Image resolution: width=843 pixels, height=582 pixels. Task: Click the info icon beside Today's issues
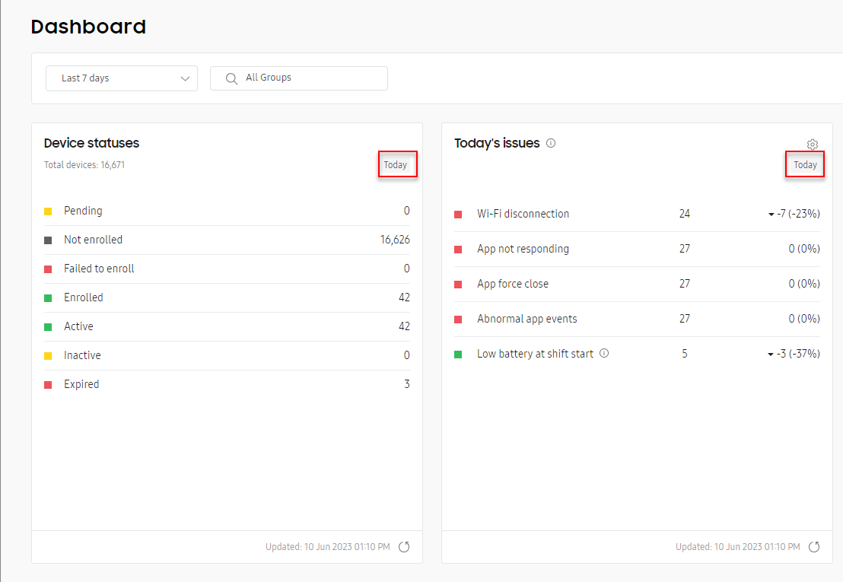[x=550, y=143]
